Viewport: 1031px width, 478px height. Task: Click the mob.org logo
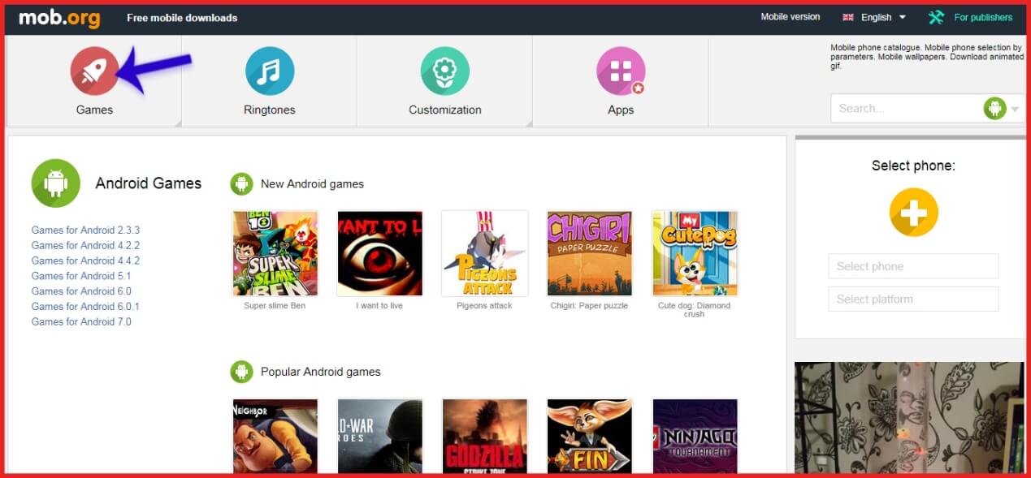62,17
